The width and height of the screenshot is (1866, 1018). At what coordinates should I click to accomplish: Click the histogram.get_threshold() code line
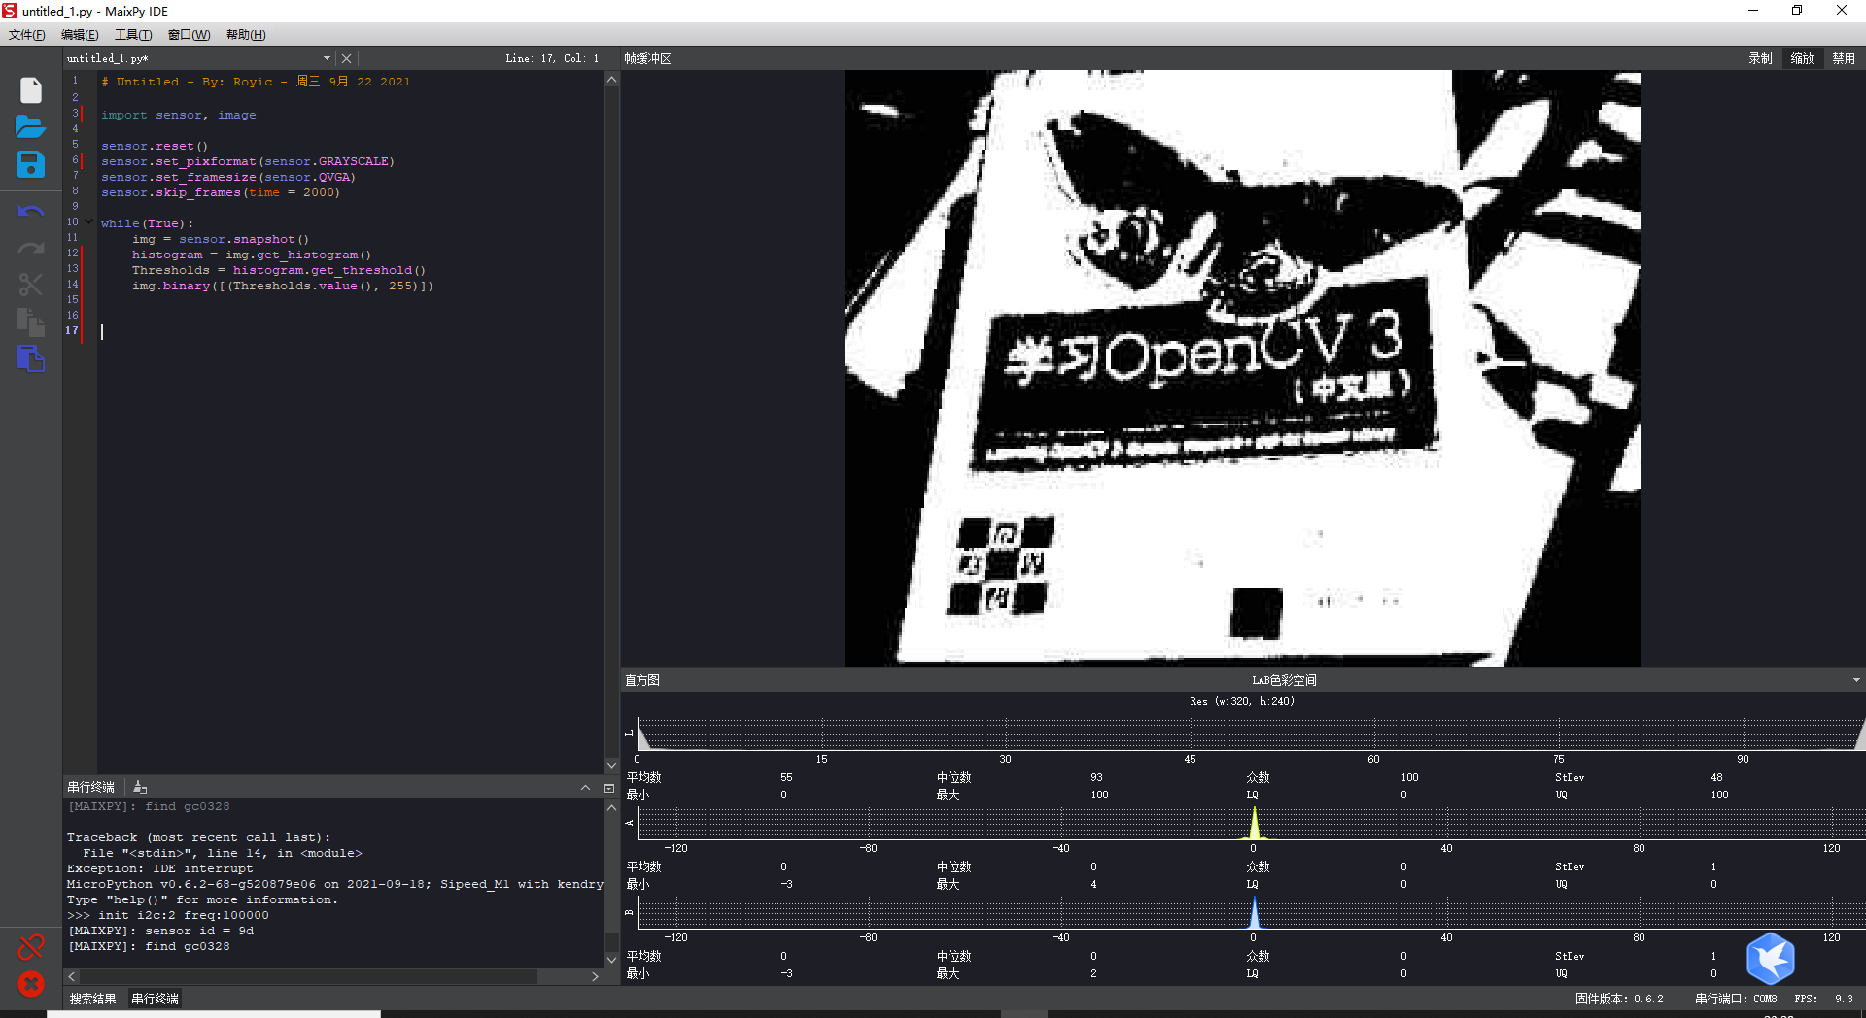click(279, 270)
